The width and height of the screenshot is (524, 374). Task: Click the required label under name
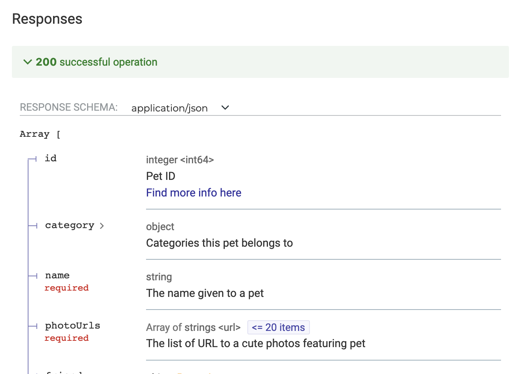click(66, 288)
